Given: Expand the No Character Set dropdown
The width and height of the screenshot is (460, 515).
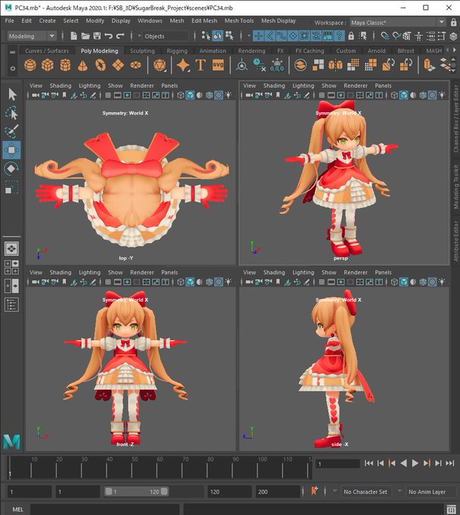Looking at the screenshot, I should (334, 492).
